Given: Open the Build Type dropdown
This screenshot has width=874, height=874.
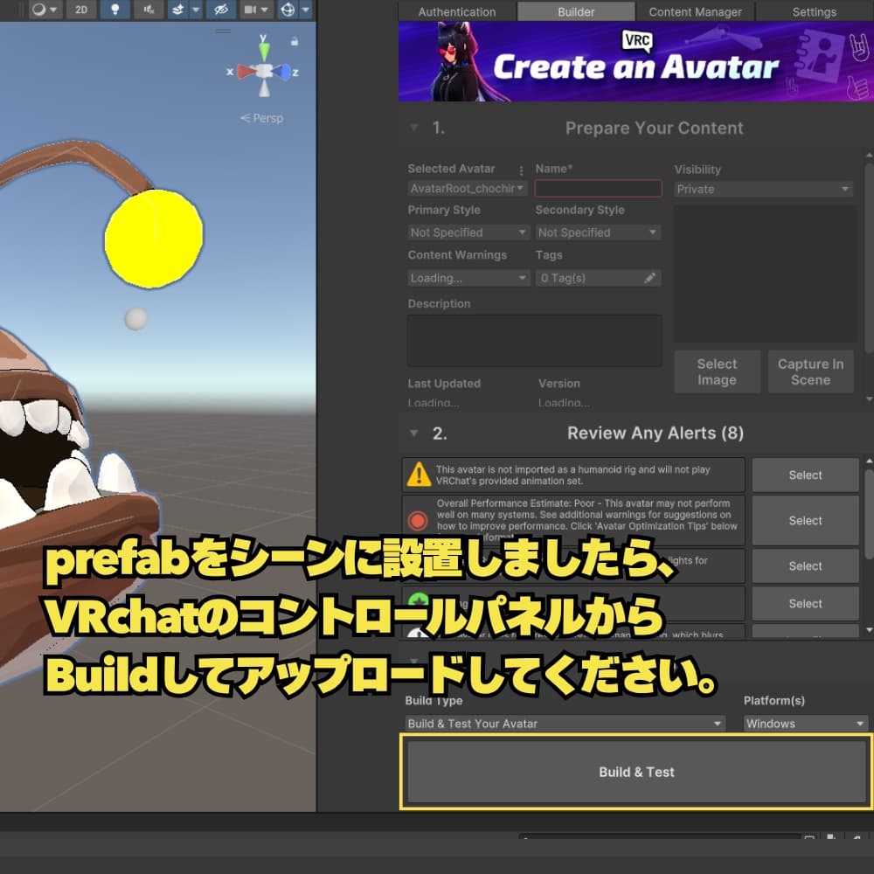Looking at the screenshot, I should coord(565,724).
